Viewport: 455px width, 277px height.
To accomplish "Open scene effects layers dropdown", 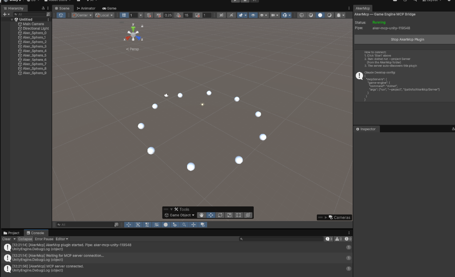I will (263, 15).
